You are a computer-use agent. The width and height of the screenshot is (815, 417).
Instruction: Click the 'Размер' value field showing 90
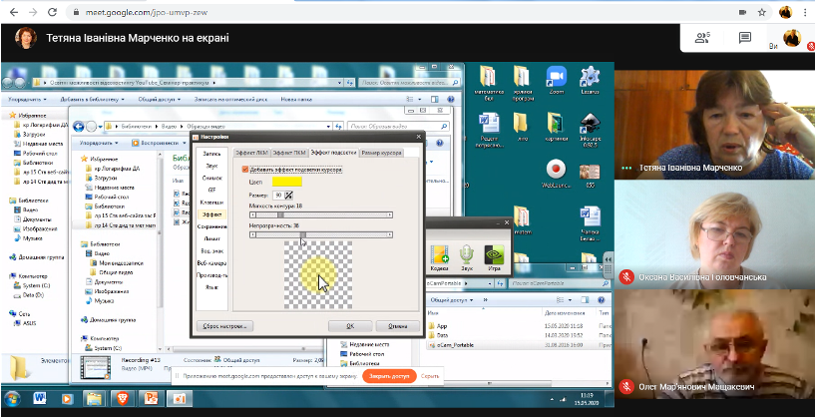(x=277, y=195)
